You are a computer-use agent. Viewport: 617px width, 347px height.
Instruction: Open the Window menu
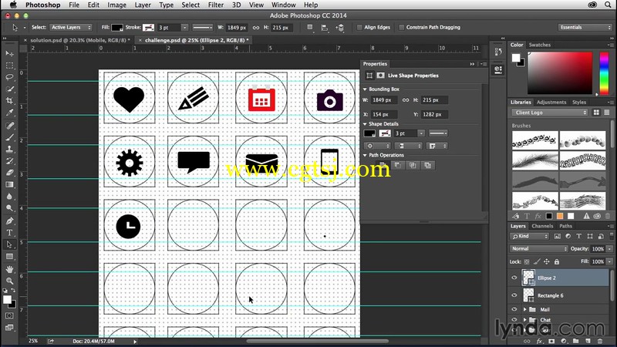(283, 5)
